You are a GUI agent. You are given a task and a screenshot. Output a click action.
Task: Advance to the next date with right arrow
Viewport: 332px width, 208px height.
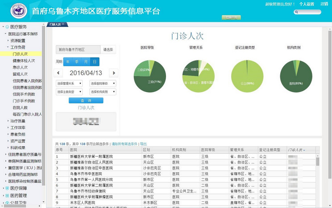pos(113,73)
